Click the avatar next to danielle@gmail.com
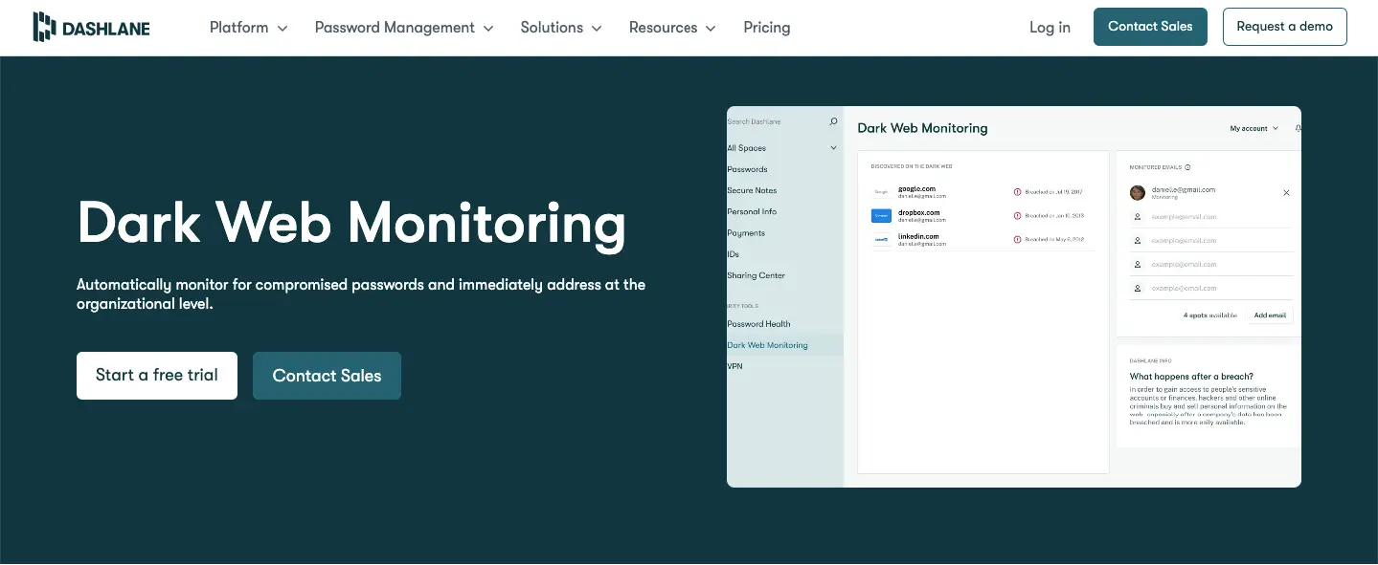The image size is (1378, 565). click(x=1138, y=193)
